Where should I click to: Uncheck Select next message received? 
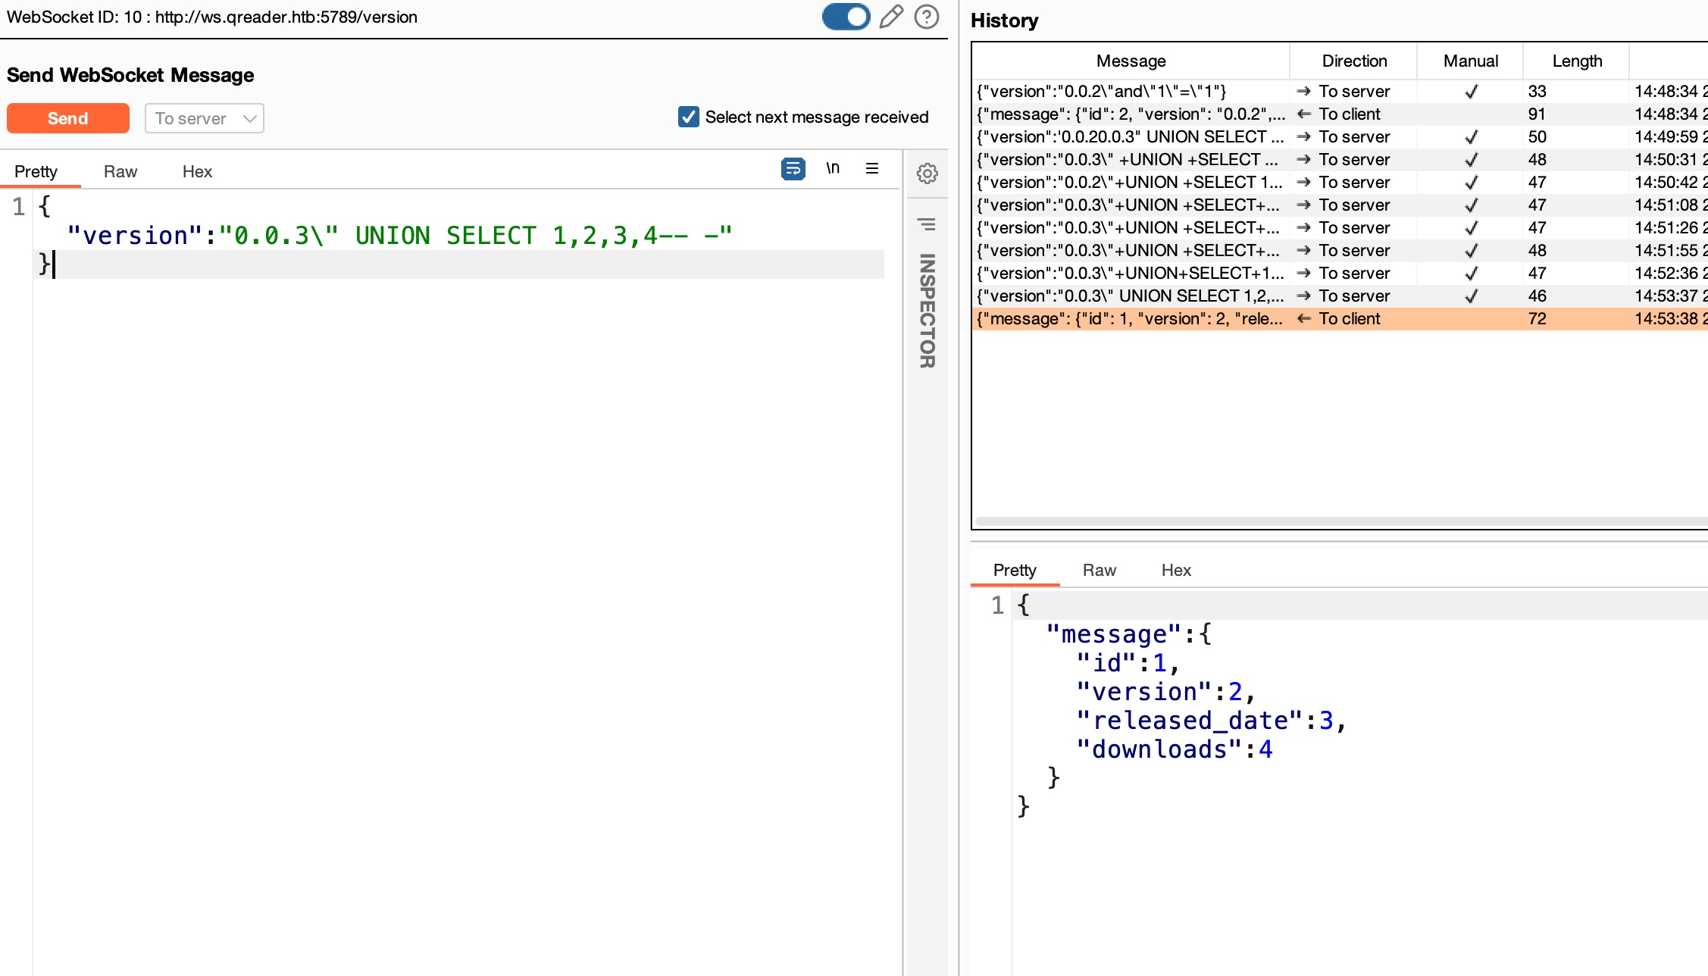click(x=688, y=117)
